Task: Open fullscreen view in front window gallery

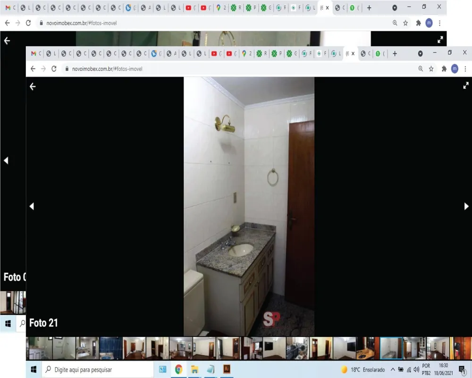Action: (466, 85)
